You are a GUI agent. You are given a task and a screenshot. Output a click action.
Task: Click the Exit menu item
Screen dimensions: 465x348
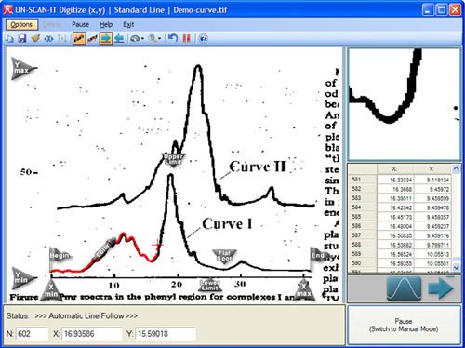tap(128, 24)
